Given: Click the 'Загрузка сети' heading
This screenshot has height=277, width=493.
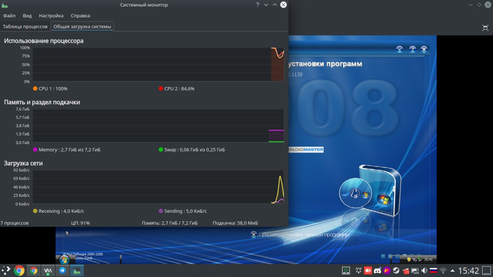Looking at the screenshot, I should tap(23, 163).
